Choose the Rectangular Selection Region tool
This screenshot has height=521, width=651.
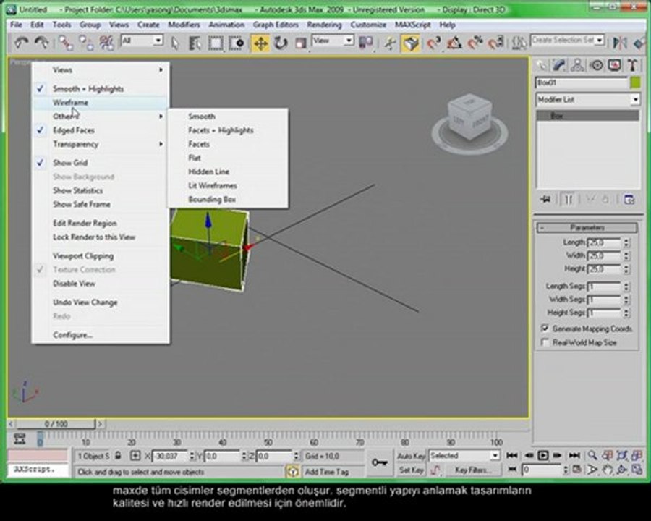coord(216,43)
